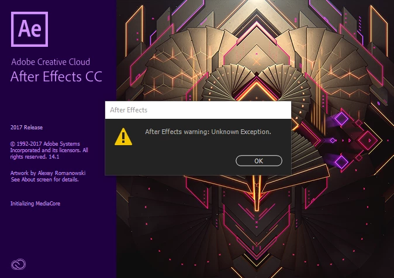Viewport: 394px width, 278px height.
Task: Click the 'Initializing MediaCore' status text
Action: click(35, 204)
